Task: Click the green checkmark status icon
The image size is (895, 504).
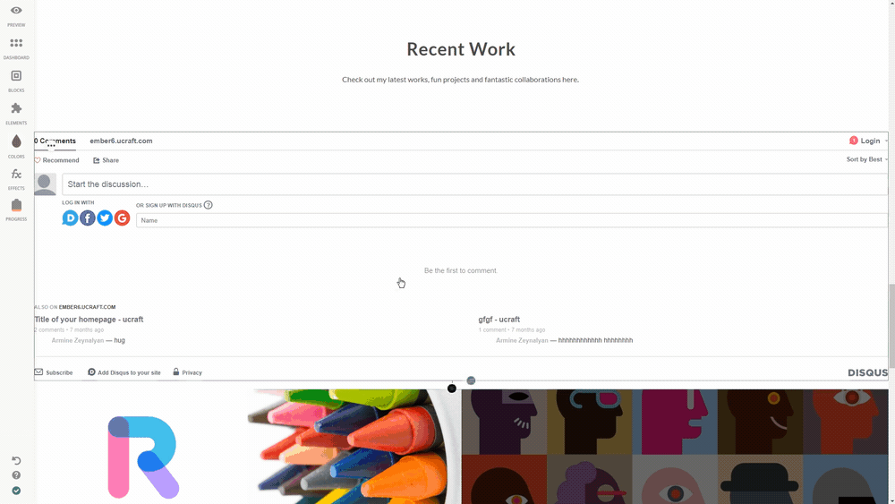Action: coord(16,491)
